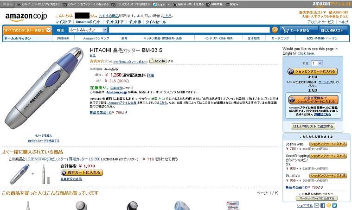Open the amazon.co.jp home logo
This screenshot has width=352, height=210.
click(26, 17)
